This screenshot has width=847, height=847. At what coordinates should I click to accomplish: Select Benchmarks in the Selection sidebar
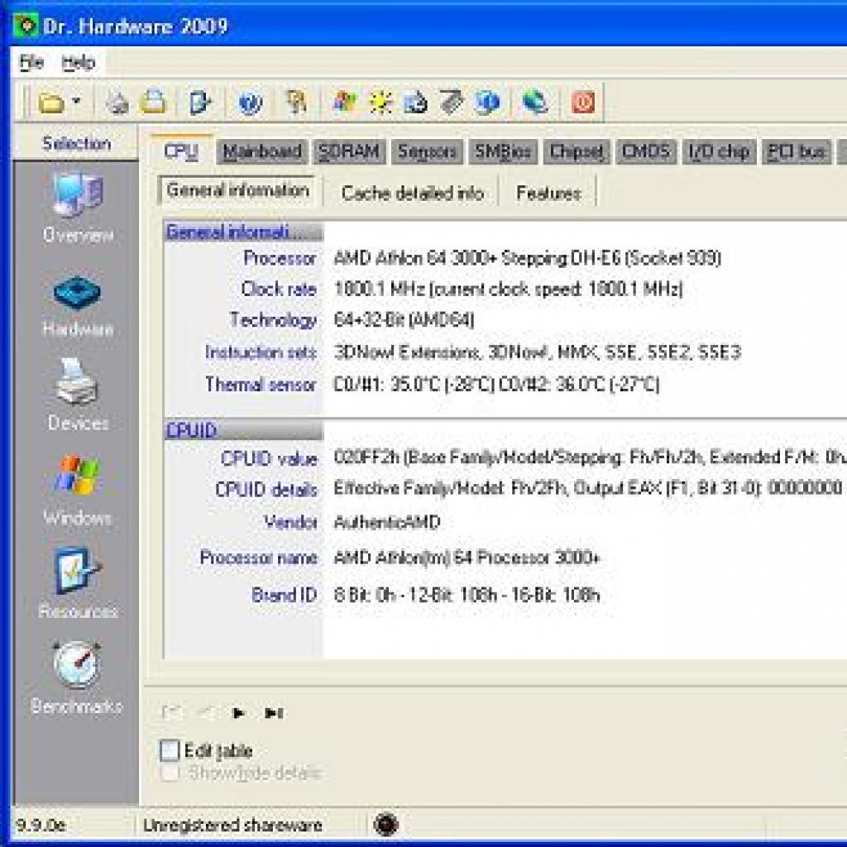click(77, 678)
